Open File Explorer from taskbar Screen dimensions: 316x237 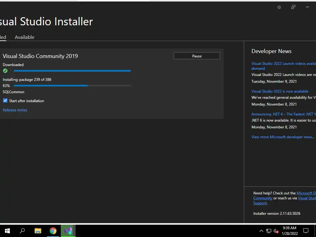38,231
